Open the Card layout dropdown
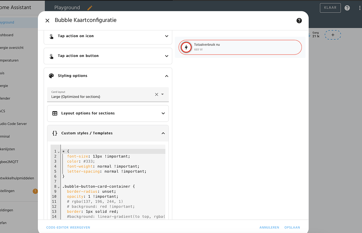This screenshot has height=233, width=362. [162, 94]
